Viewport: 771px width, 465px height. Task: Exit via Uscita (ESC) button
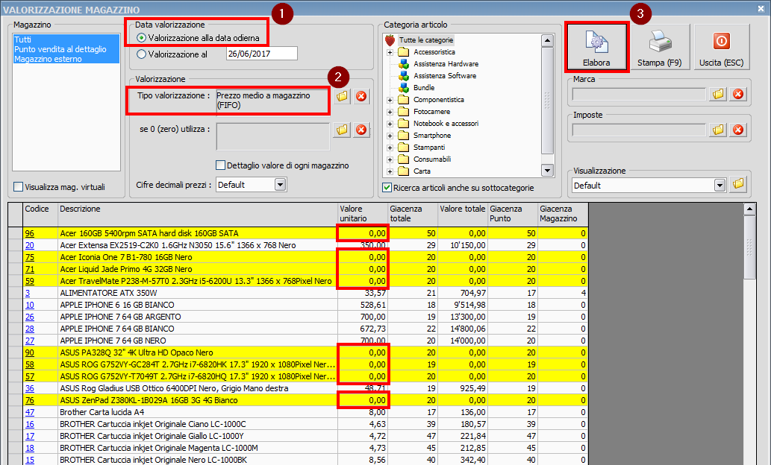721,47
